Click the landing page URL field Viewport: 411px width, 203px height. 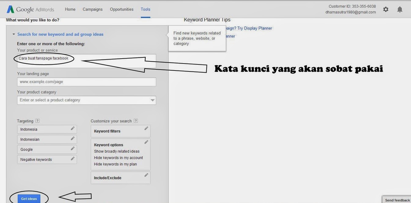coord(86,82)
